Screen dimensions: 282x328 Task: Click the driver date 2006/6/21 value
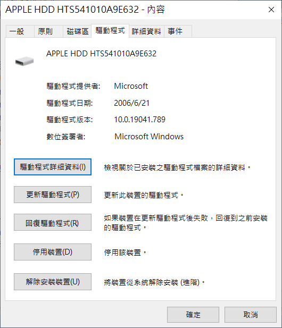pos(131,103)
